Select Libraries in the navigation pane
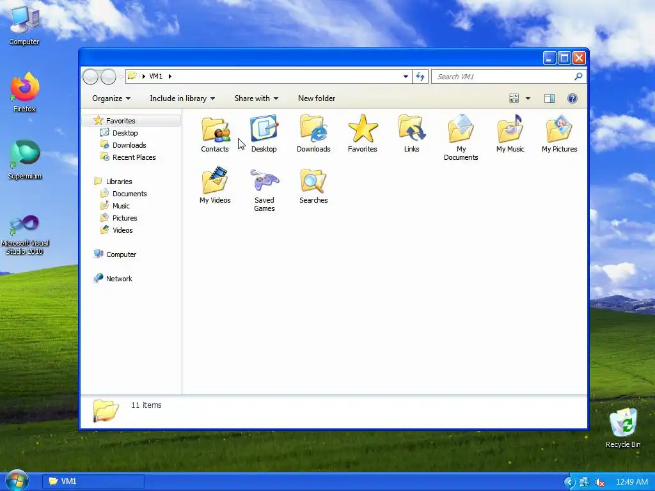The width and height of the screenshot is (655, 491). pyautogui.click(x=118, y=182)
